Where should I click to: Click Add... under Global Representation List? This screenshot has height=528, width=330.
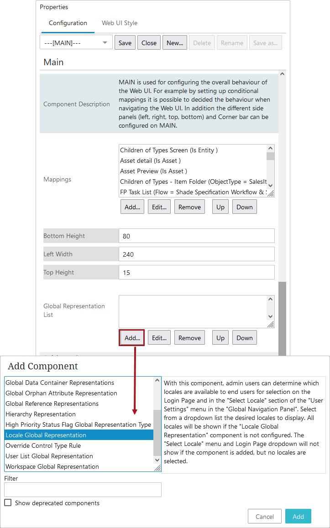pyautogui.click(x=132, y=338)
